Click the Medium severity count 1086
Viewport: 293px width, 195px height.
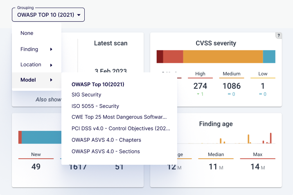pos(232,86)
